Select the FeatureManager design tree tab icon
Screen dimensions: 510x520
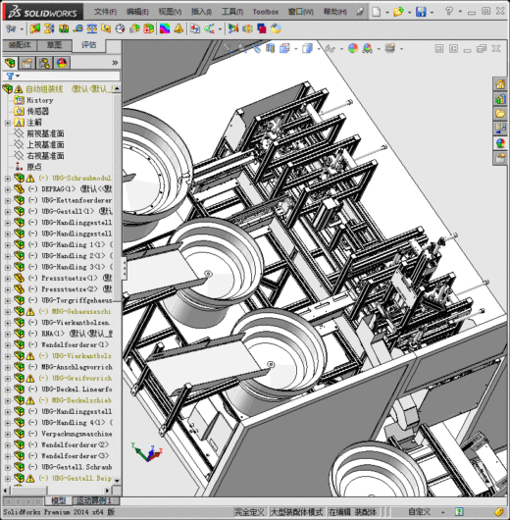coord(10,63)
